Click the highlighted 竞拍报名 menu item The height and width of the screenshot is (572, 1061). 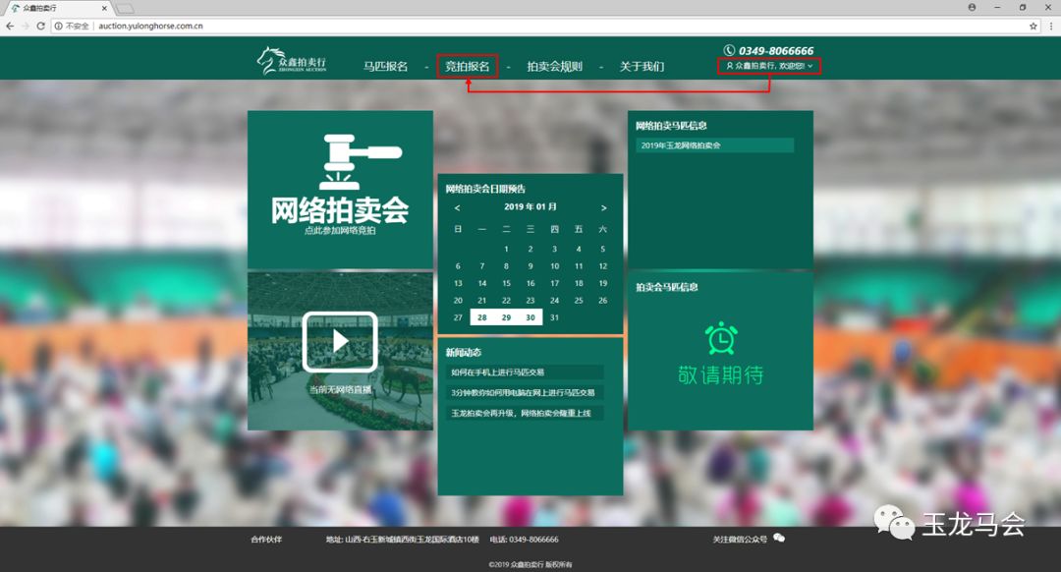click(x=467, y=67)
